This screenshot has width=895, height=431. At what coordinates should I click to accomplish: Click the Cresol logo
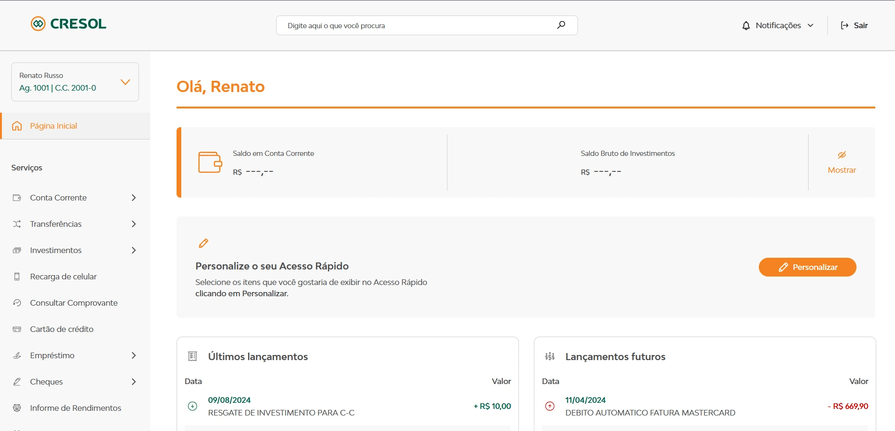pyautogui.click(x=69, y=23)
